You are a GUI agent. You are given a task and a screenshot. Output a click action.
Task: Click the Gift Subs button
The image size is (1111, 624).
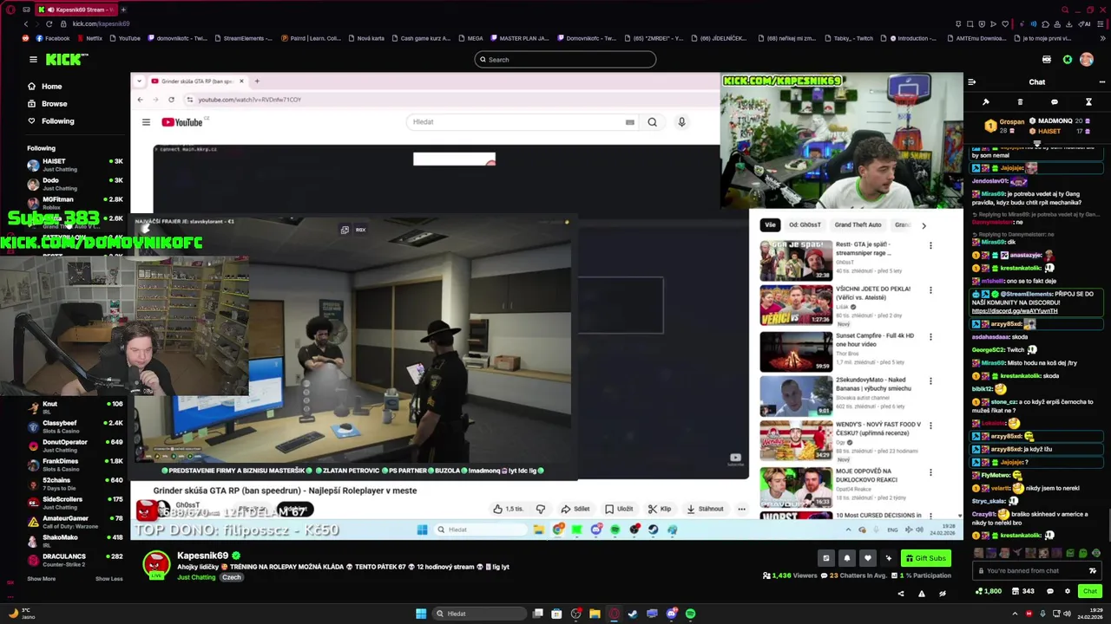(x=924, y=558)
